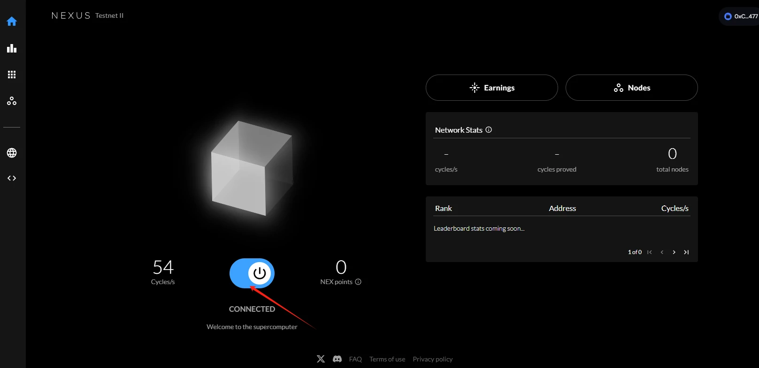Click the wallet address 0xC...477 button
This screenshot has height=368, width=759.
741,16
